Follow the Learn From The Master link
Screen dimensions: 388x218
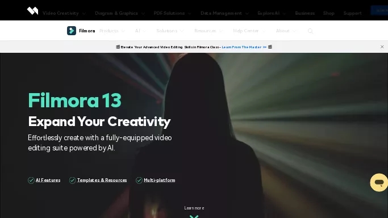(241, 47)
